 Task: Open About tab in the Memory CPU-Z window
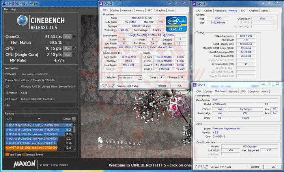tap(264, 11)
